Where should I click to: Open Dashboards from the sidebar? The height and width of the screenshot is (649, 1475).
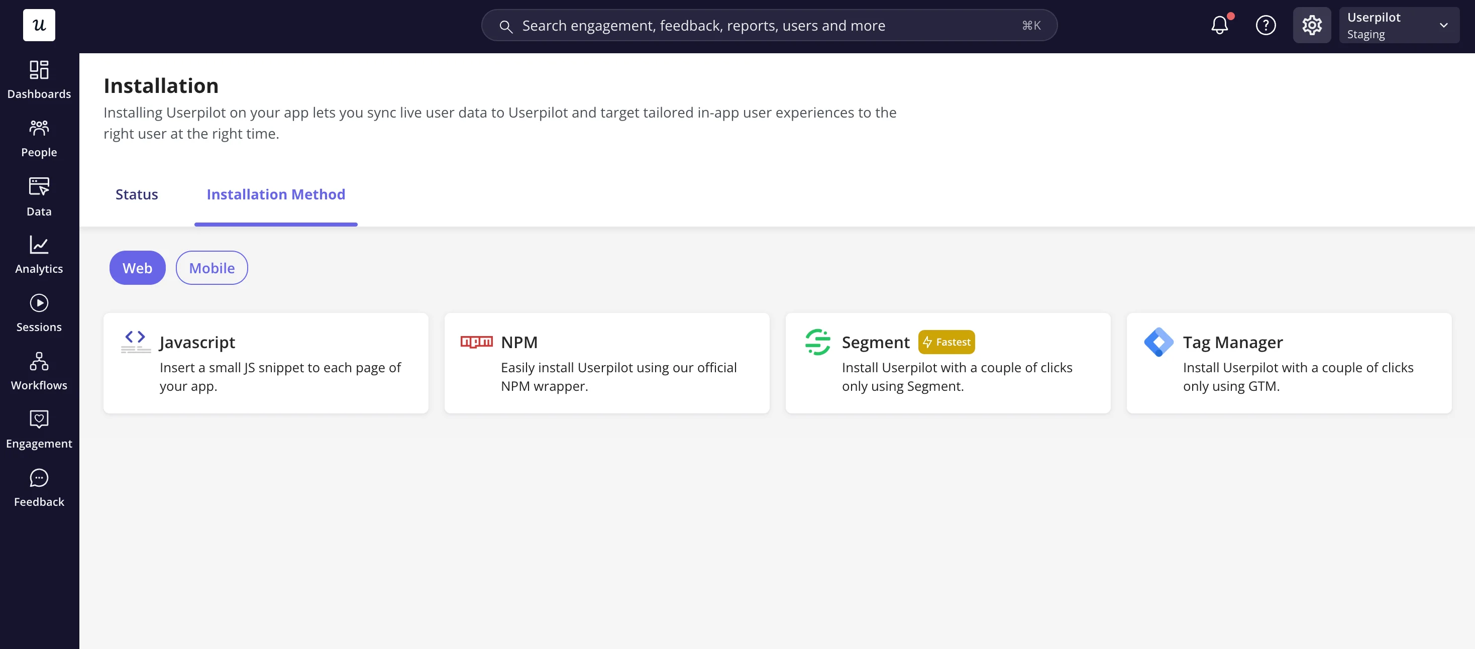coord(39,80)
